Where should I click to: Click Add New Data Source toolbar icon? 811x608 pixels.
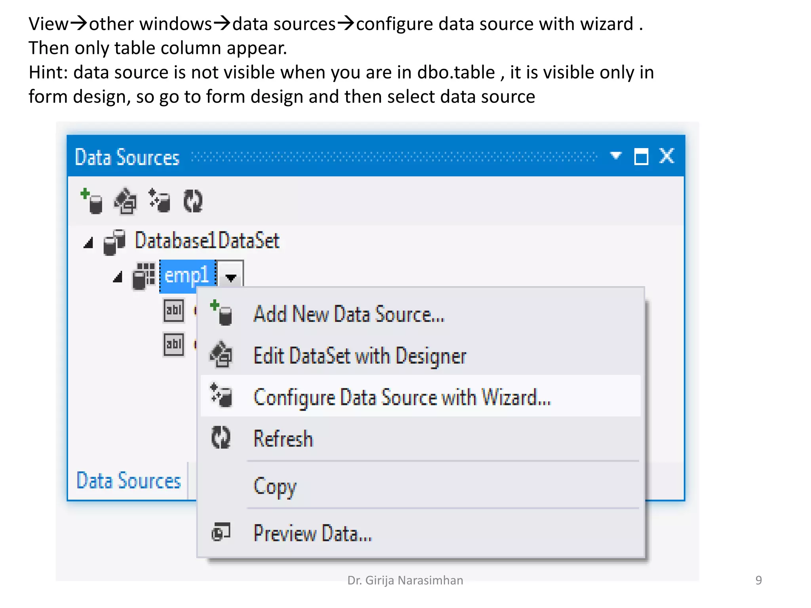(x=92, y=201)
